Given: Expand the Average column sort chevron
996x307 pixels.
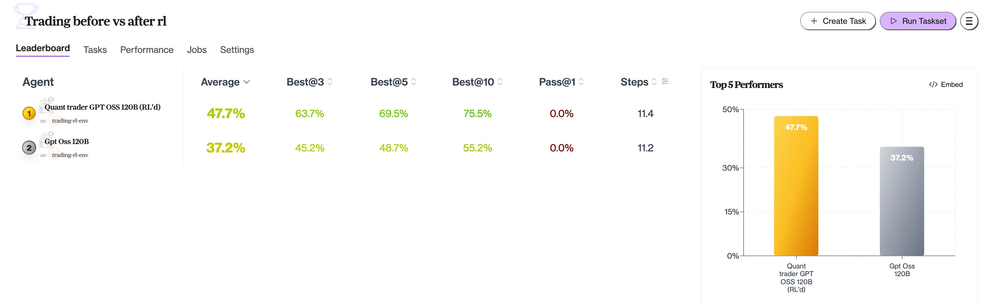Looking at the screenshot, I should 247,82.
